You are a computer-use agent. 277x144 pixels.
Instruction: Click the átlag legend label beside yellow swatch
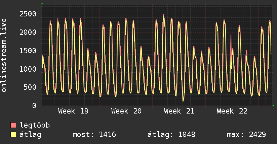pyautogui.click(x=30, y=135)
